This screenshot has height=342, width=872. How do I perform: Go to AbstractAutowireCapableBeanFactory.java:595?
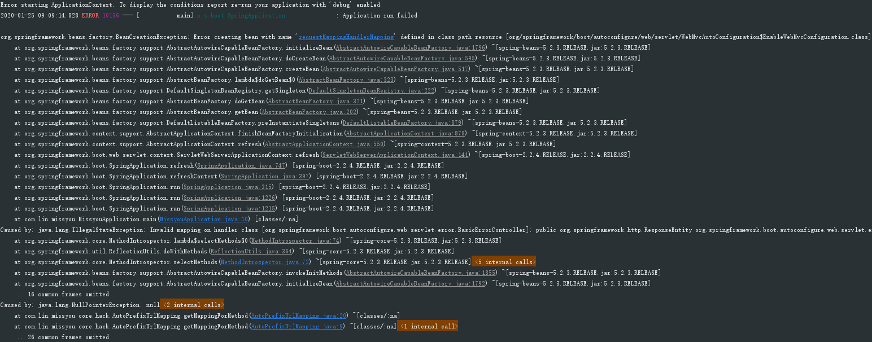[402, 59]
